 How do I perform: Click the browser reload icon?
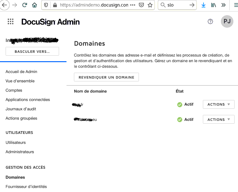tap(25, 5)
